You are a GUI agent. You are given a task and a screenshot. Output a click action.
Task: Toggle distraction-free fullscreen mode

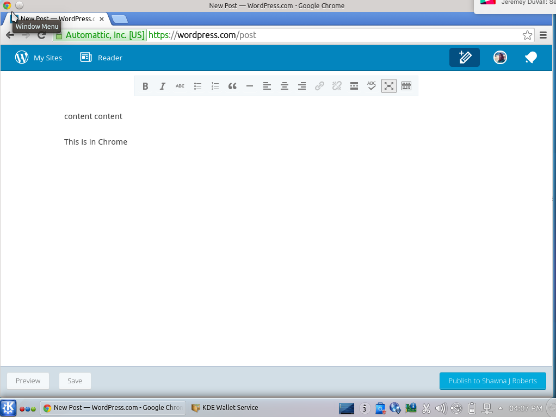point(389,86)
